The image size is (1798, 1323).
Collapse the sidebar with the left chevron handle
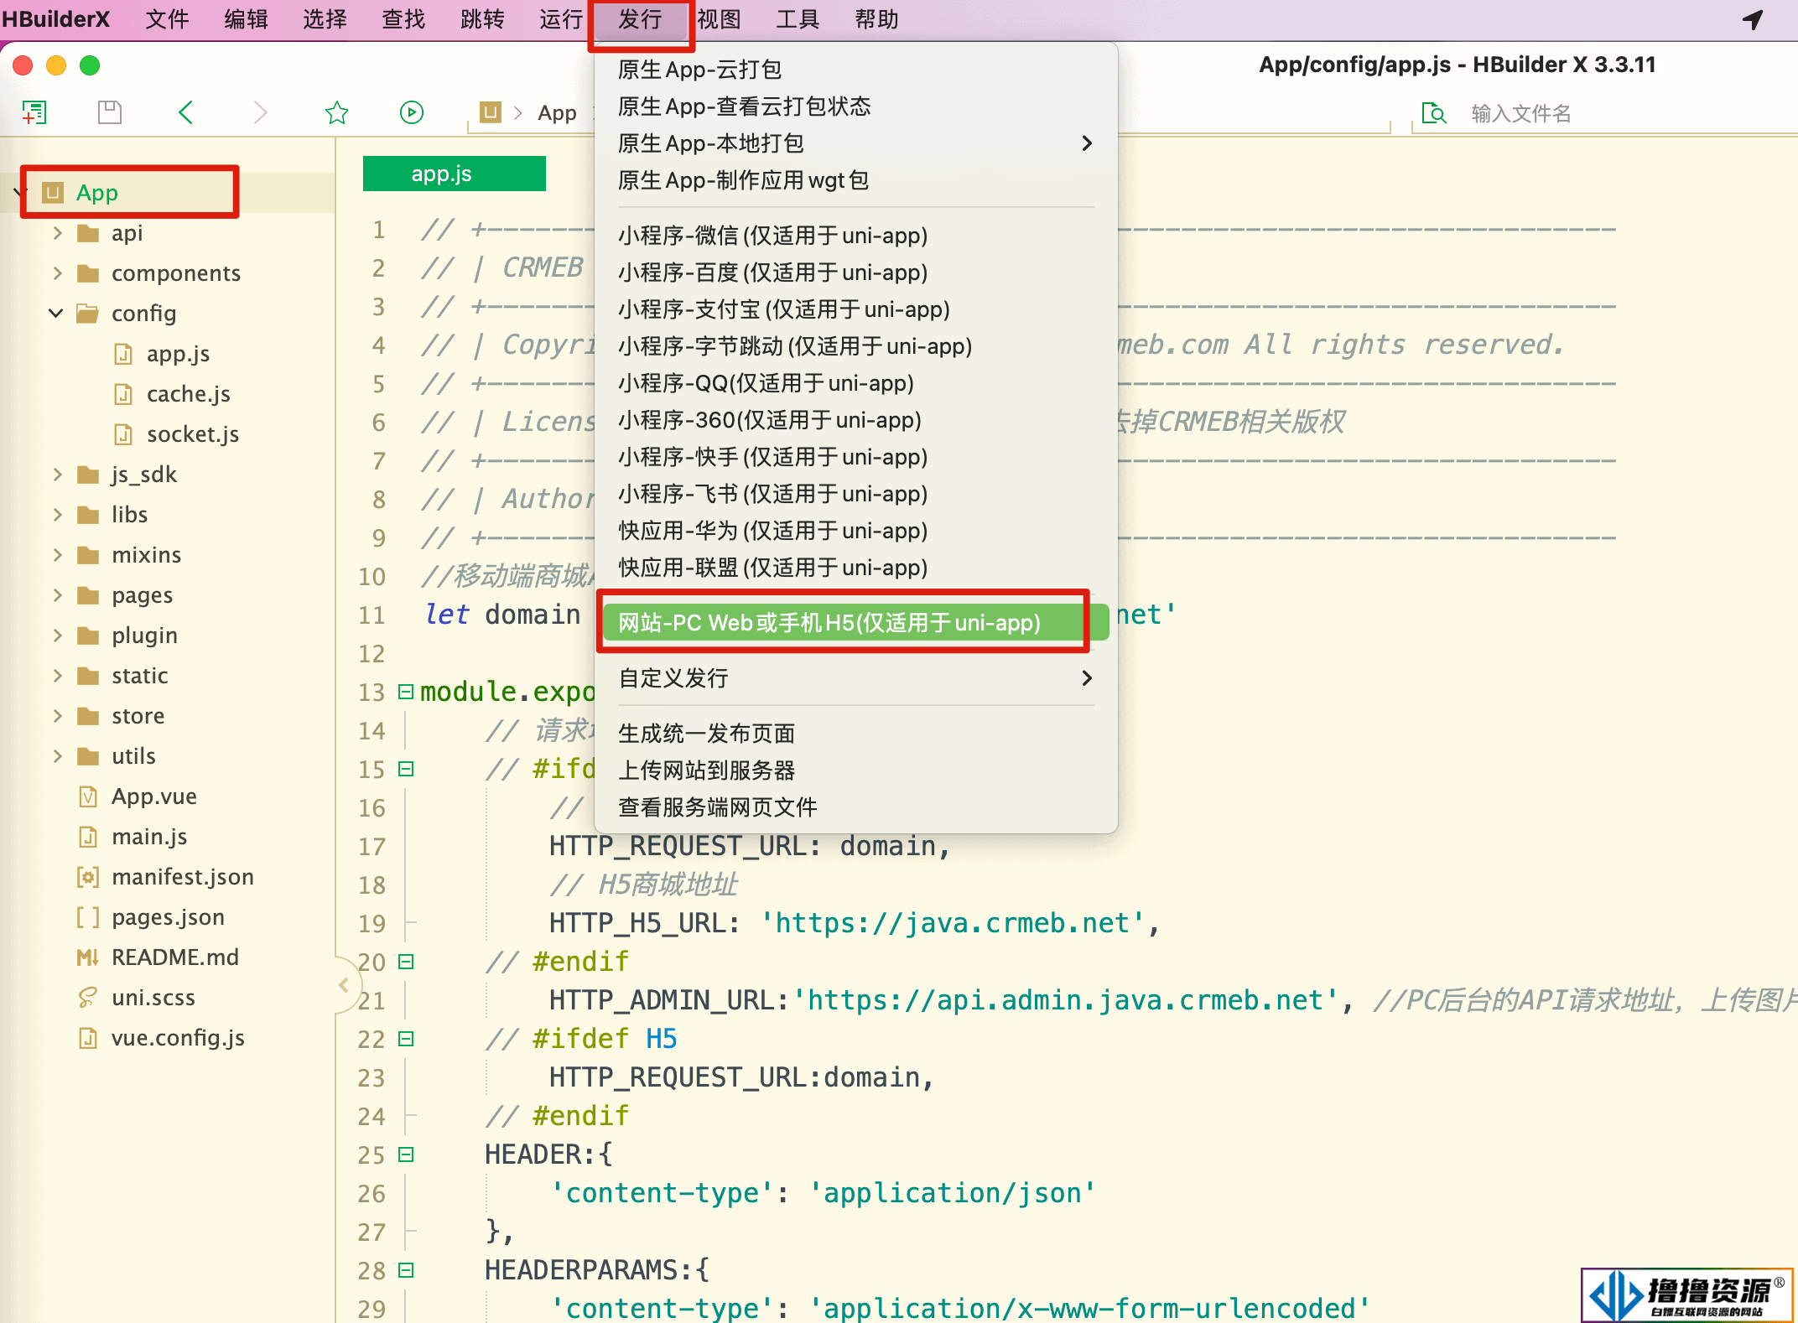pyautogui.click(x=344, y=985)
